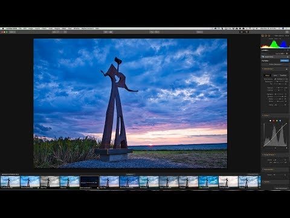The image size is (290, 218).
Task: Pick the white balance eyedropper tool
Action: pos(275,79)
